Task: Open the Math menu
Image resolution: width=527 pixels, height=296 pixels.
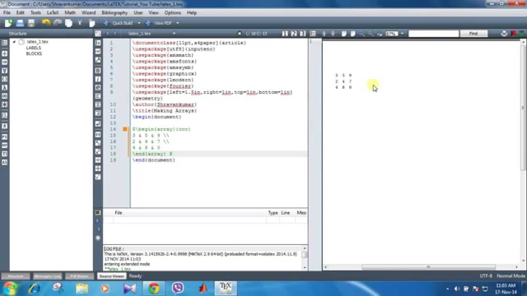Action: tap(70, 13)
